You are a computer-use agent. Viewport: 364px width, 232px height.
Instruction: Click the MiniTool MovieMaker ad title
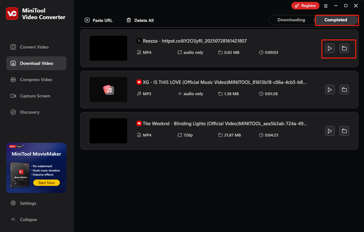(x=36, y=154)
